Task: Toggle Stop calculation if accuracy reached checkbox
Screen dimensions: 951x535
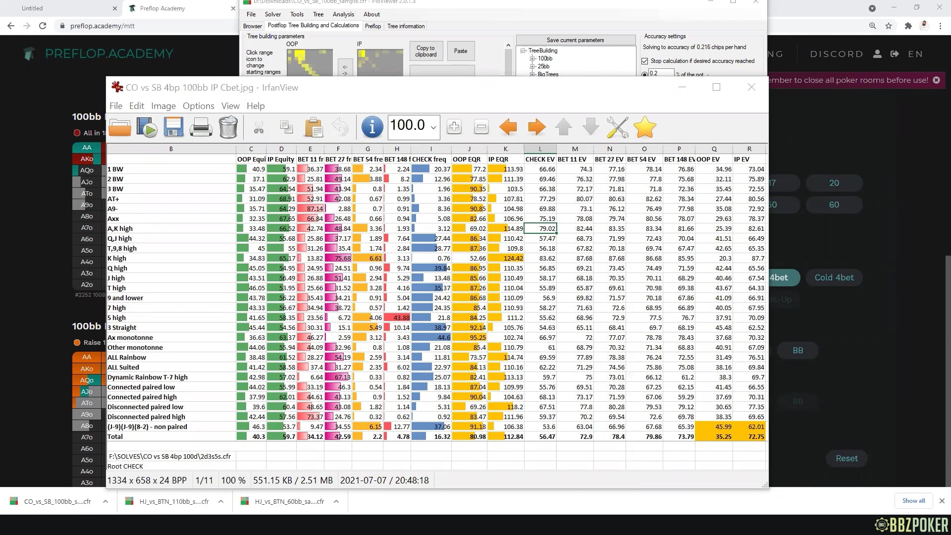Action: [644, 61]
